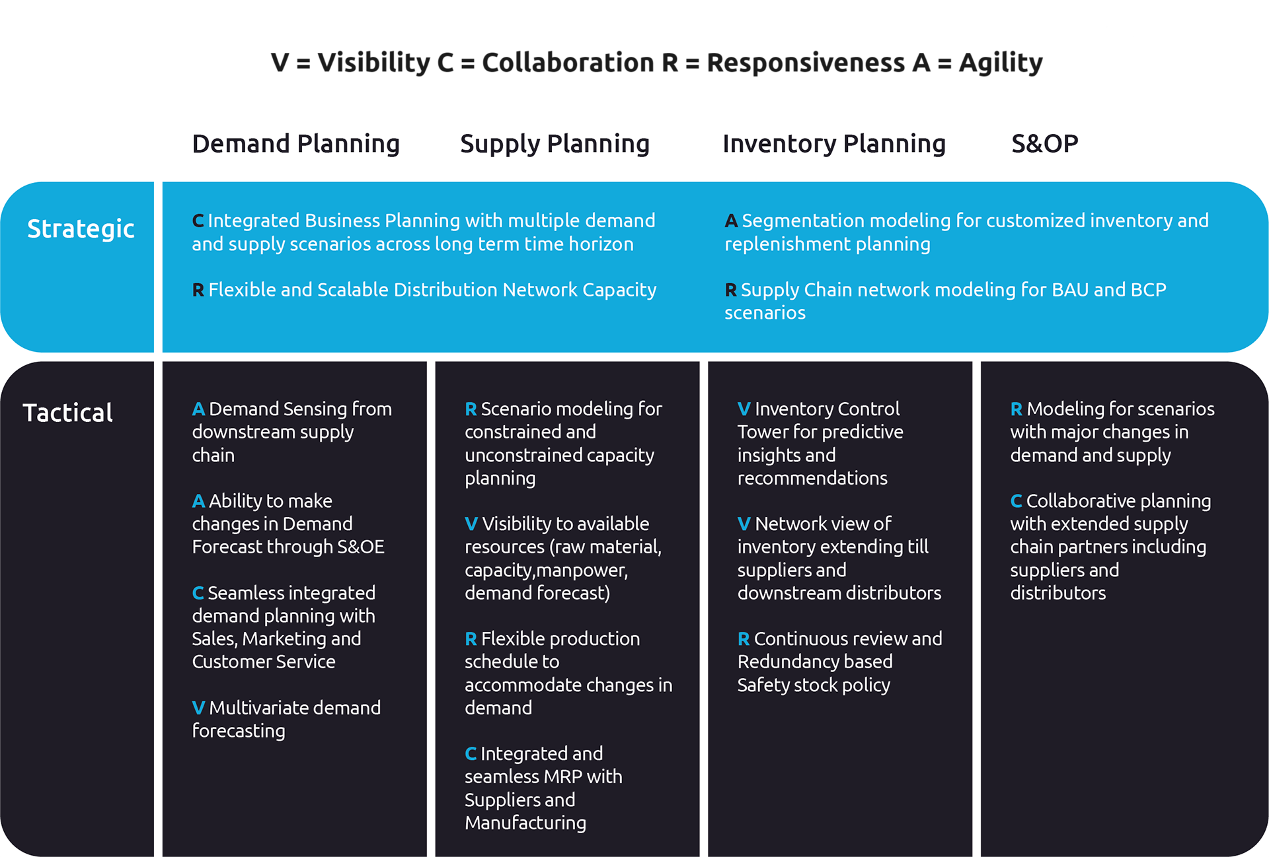Viewport: 1269px width, 857px height.
Task: Click the Demand Planning column heading
Action: 295,143
